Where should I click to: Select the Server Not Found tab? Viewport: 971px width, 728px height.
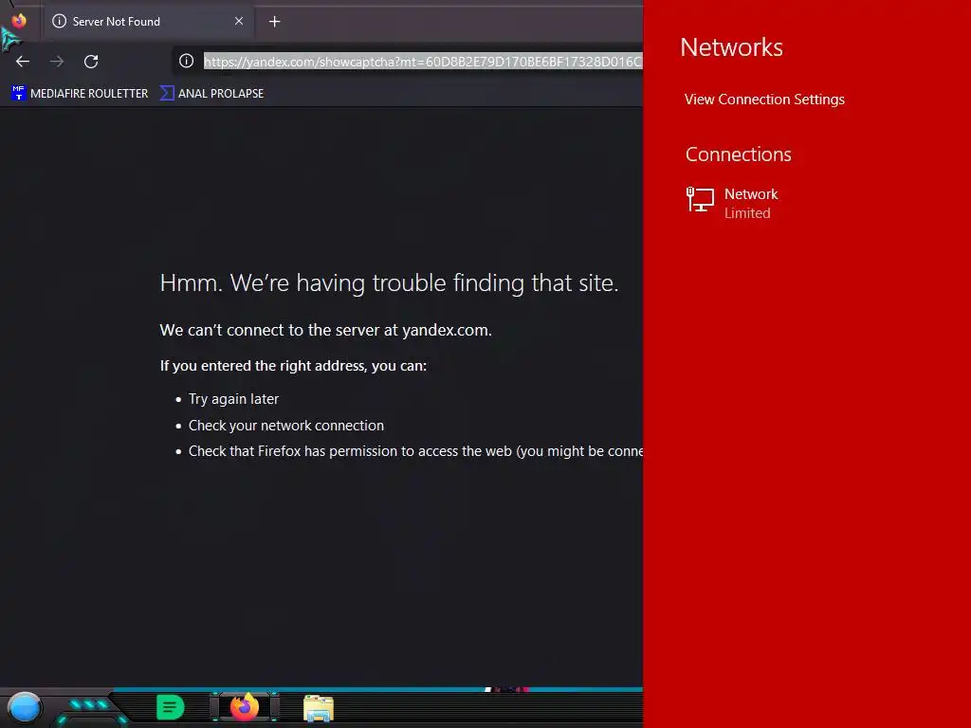[147, 22]
